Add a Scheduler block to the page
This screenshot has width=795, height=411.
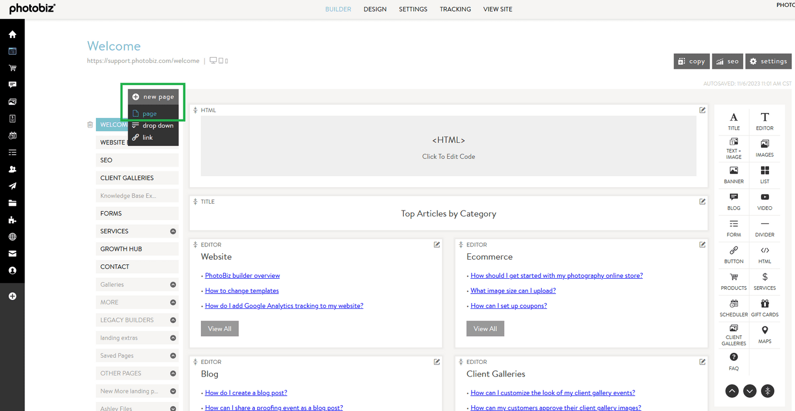pos(734,307)
